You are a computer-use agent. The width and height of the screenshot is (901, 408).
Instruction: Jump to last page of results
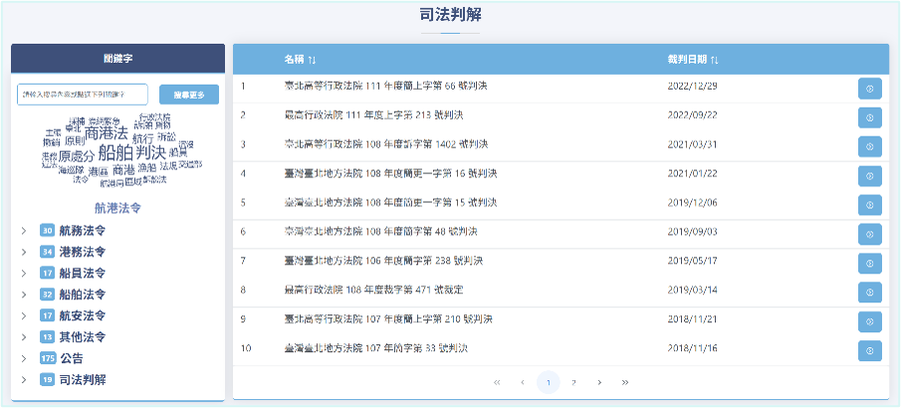click(x=625, y=382)
